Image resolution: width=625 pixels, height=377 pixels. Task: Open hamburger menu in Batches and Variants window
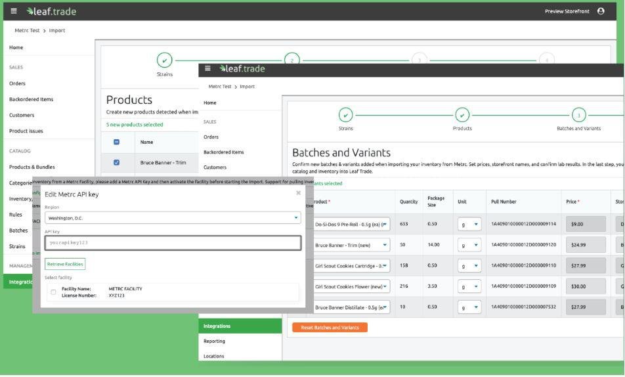[x=207, y=68]
